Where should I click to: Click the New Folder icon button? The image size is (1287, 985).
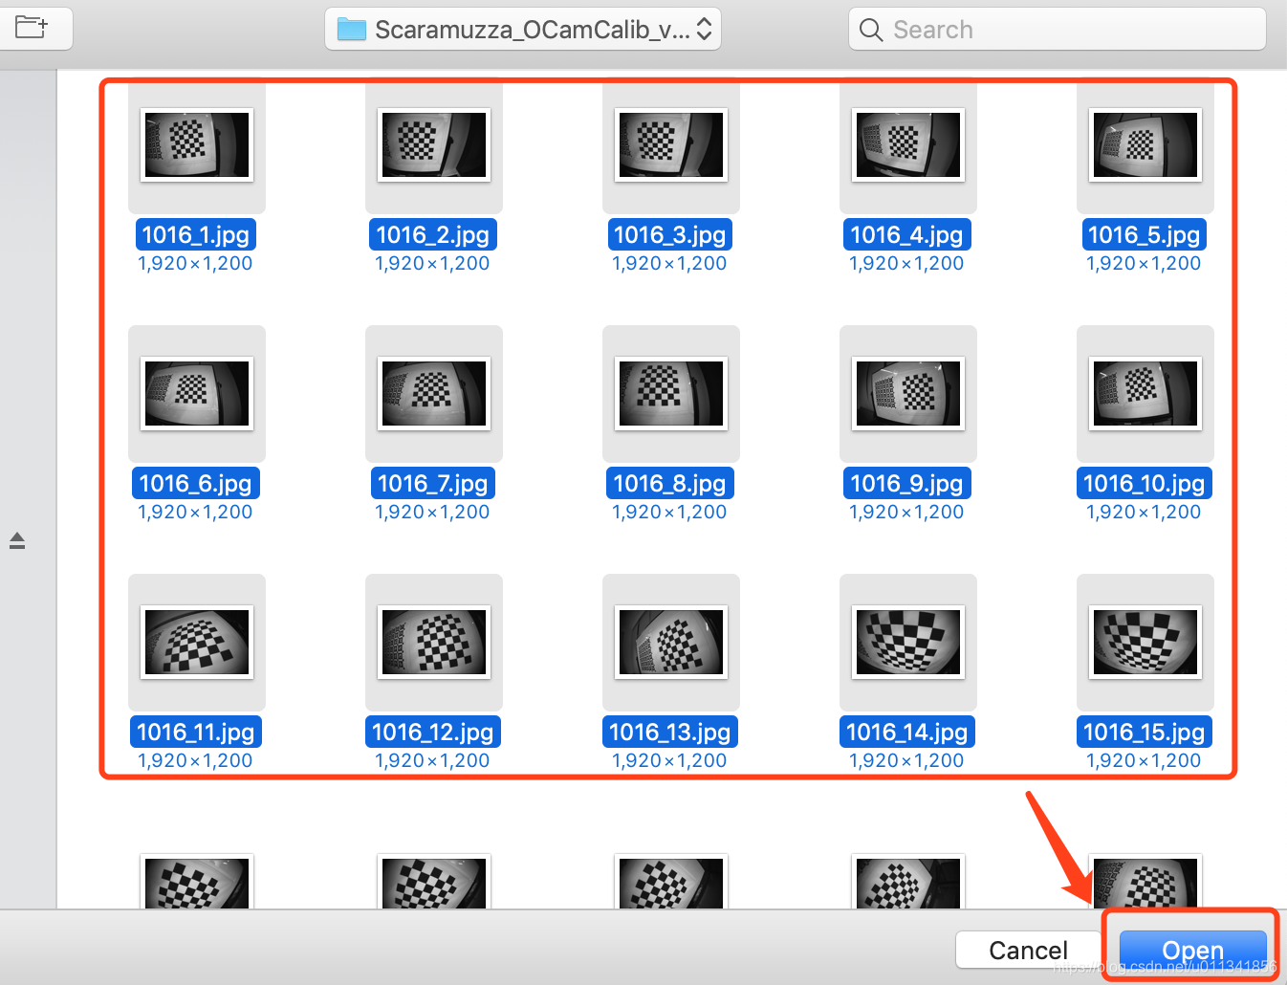tap(32, 27)
